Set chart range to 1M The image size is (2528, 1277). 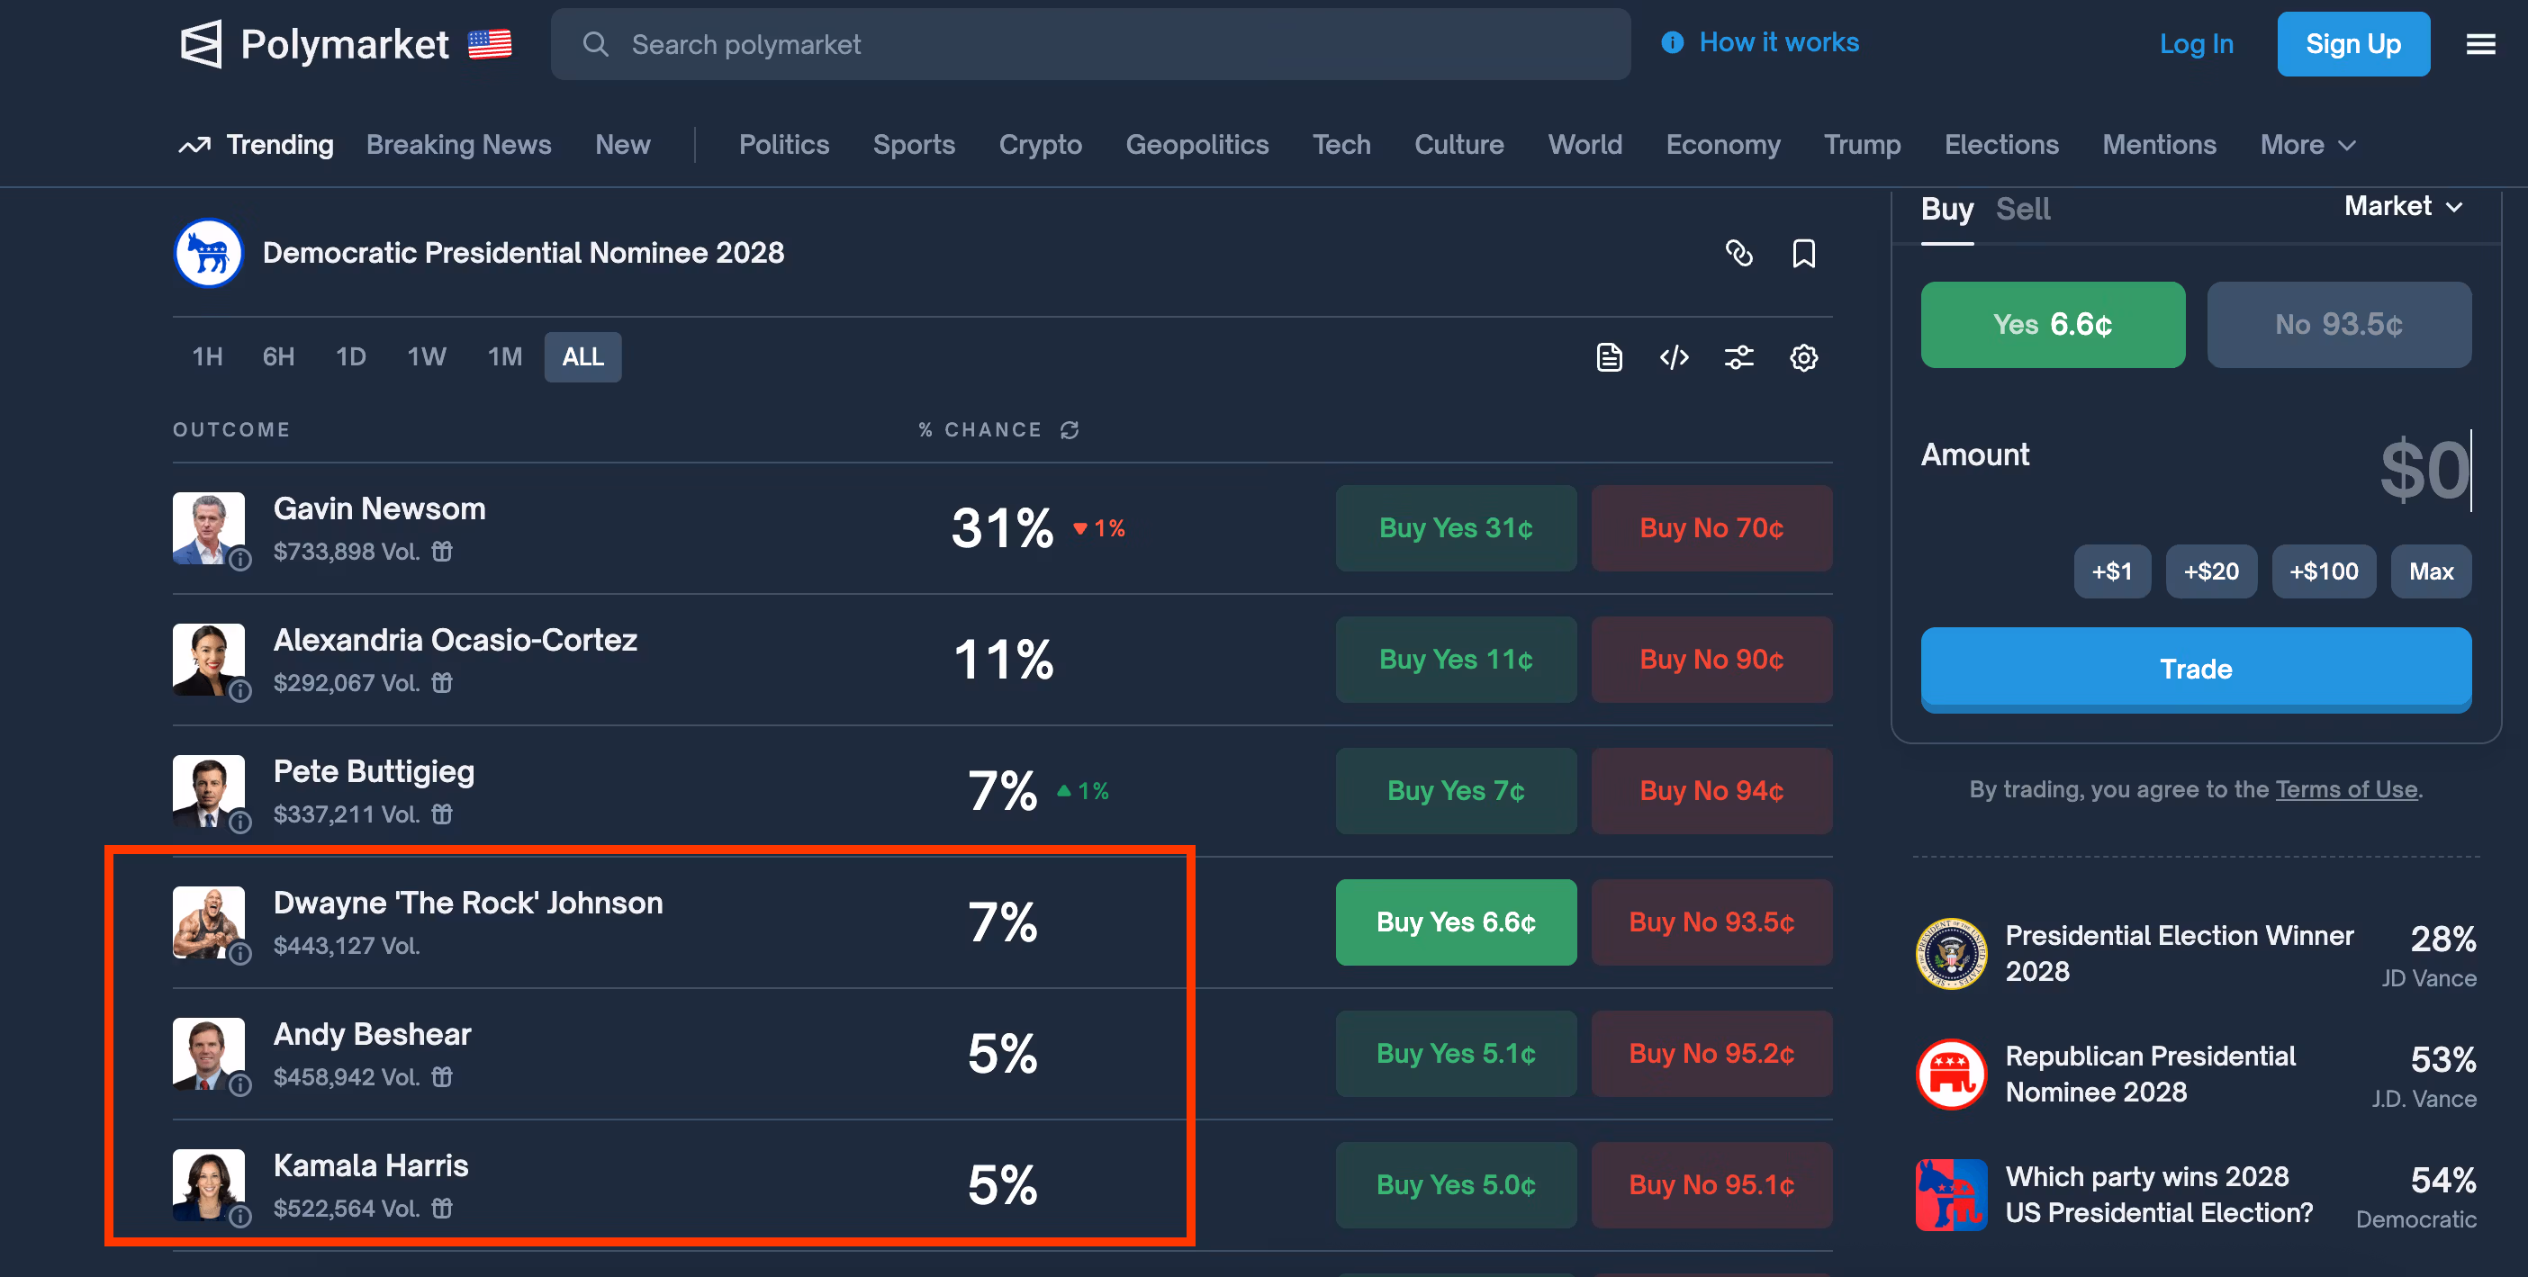[x=504, y=357]
